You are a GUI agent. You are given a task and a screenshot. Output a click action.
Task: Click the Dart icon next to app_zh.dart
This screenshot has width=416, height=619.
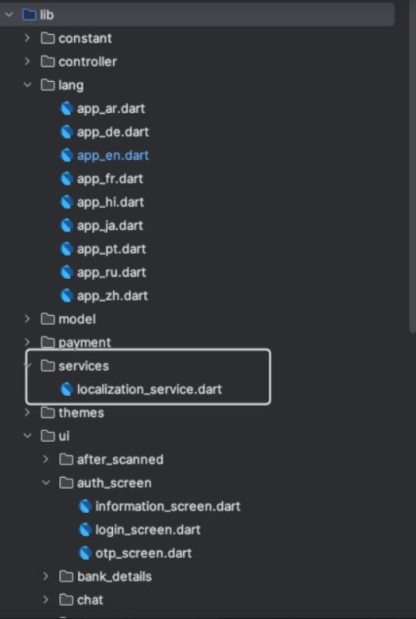coord(67,295)
